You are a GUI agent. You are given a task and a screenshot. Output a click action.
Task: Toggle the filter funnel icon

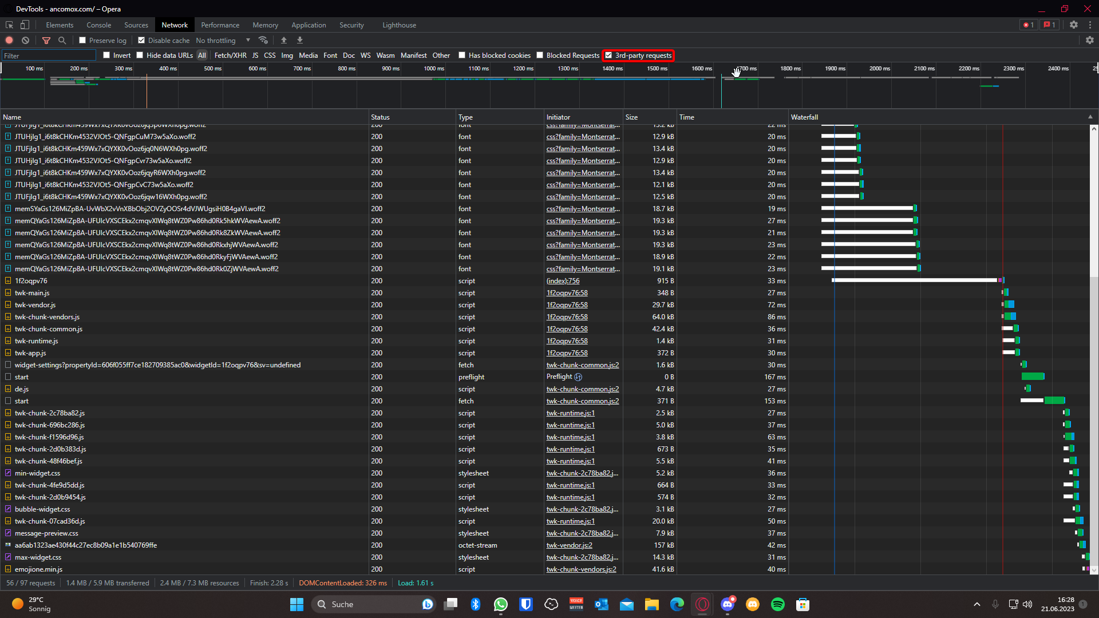click(46, 40)
